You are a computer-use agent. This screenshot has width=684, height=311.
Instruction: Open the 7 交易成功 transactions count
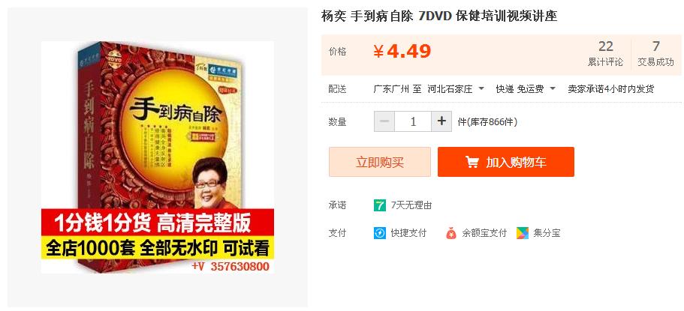point(655,53)
